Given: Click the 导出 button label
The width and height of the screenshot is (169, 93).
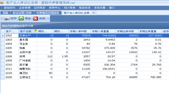Looking at the screenshot, I should click(x=28, y=18).
